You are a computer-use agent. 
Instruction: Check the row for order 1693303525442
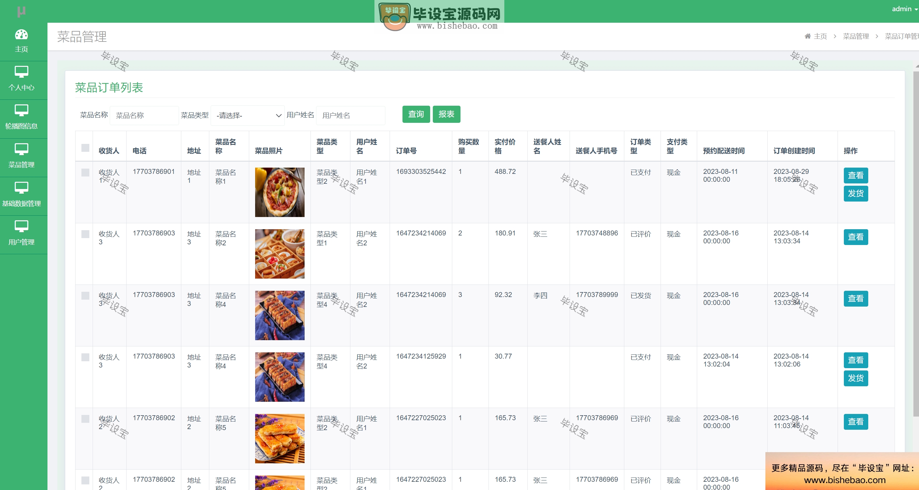[x=85, y=173]
